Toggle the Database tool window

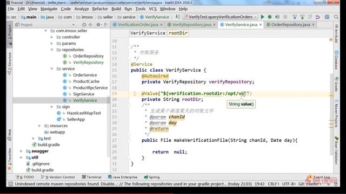point(336,60)
